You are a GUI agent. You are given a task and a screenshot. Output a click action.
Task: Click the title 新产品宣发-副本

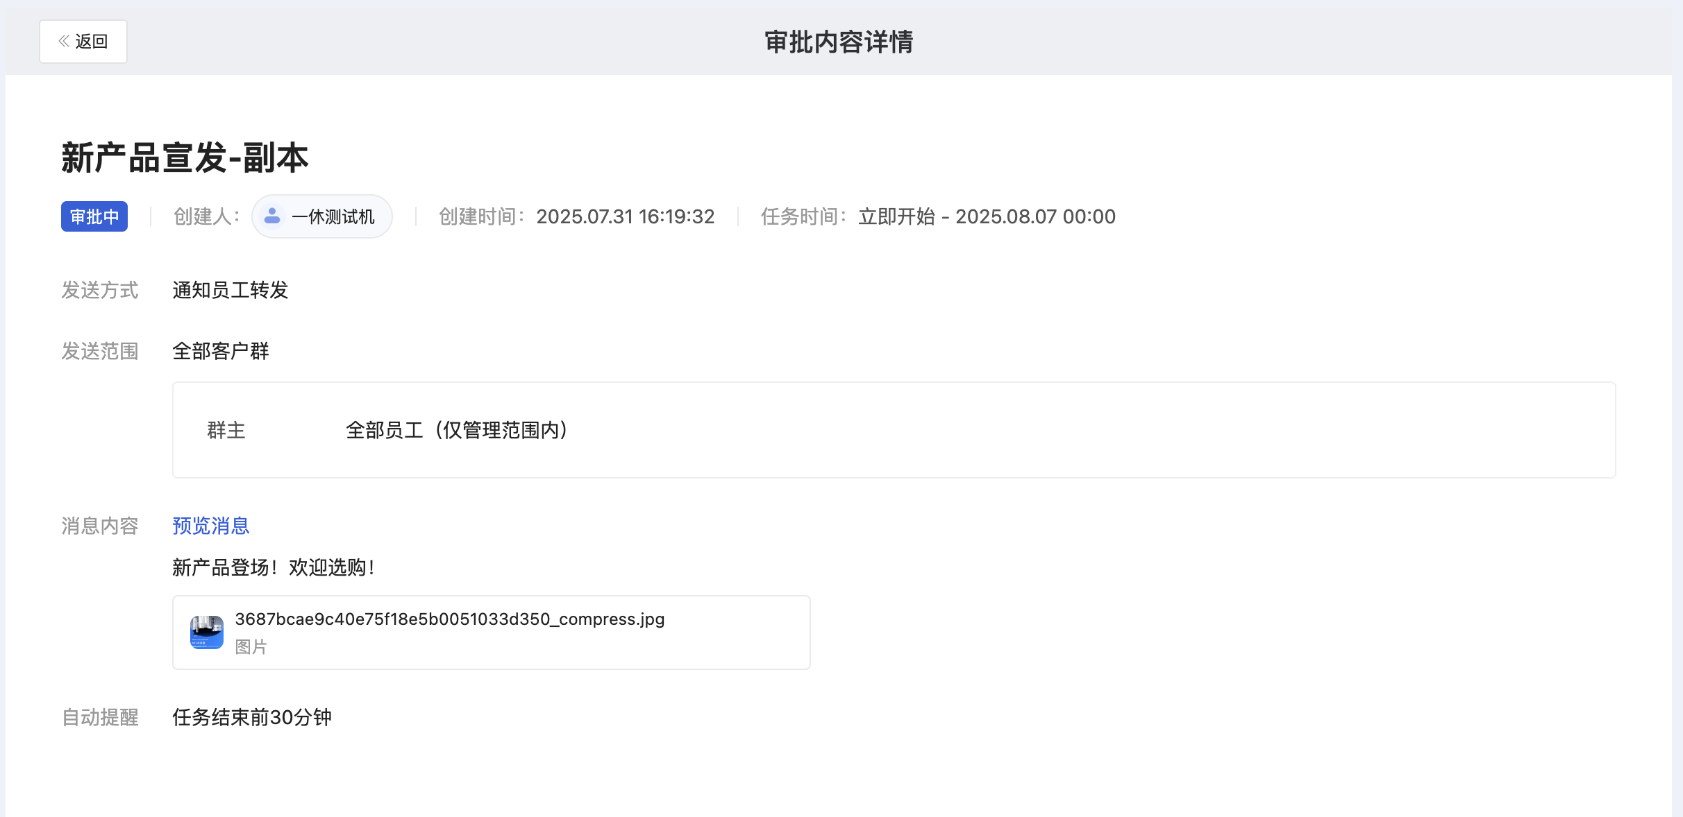pos(185,157)
